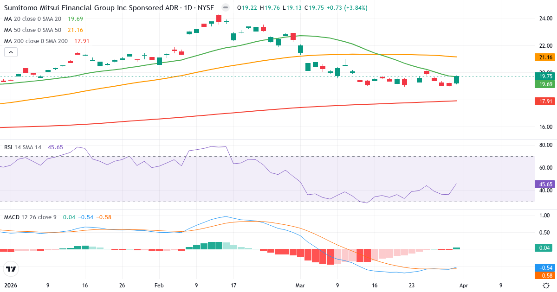Collapse the indicator legend with the arrow button
Screen dimensions: 557x292
pos(11,52)
